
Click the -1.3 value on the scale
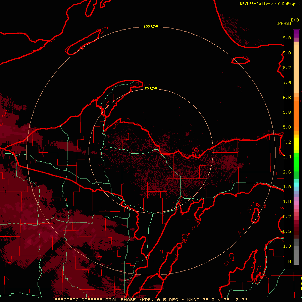(286, 246)
